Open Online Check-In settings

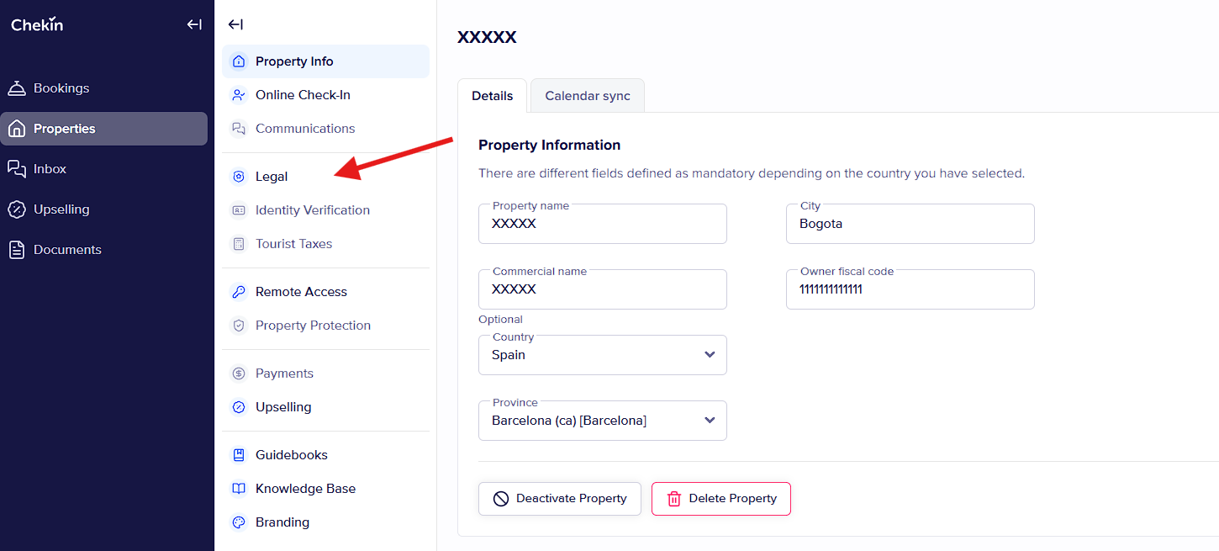[303, 95]
